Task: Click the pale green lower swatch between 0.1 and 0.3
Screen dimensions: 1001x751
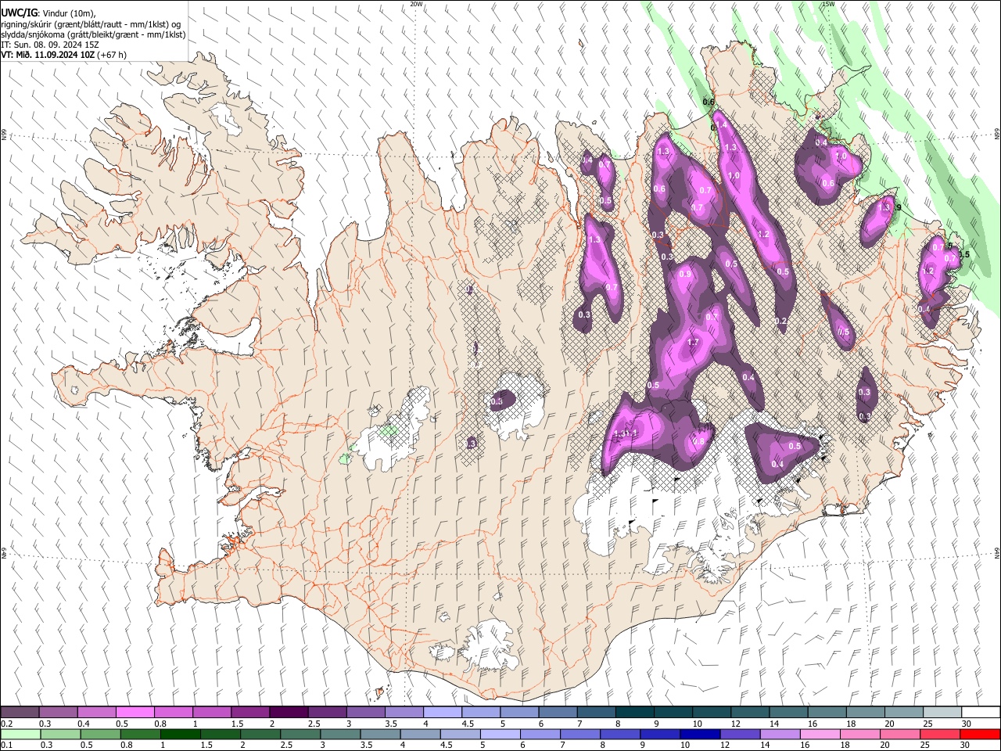Action: (x=20, y=734)
